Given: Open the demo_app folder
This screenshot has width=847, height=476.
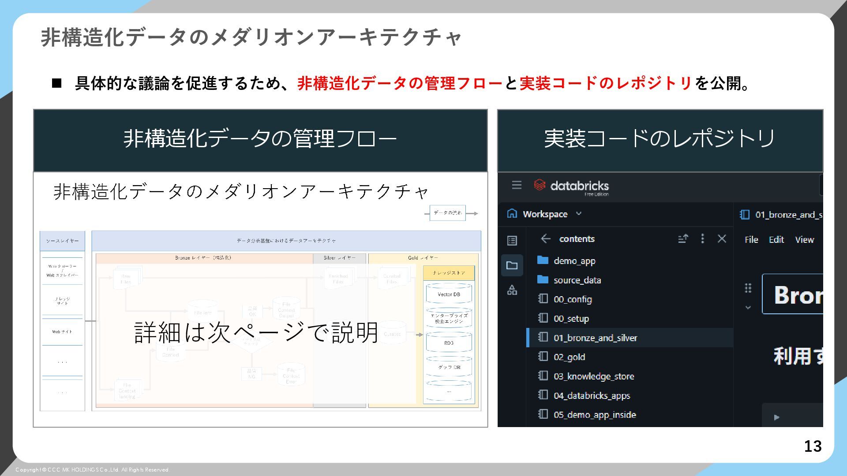Looking at the screenshot, I should point(574,261).
